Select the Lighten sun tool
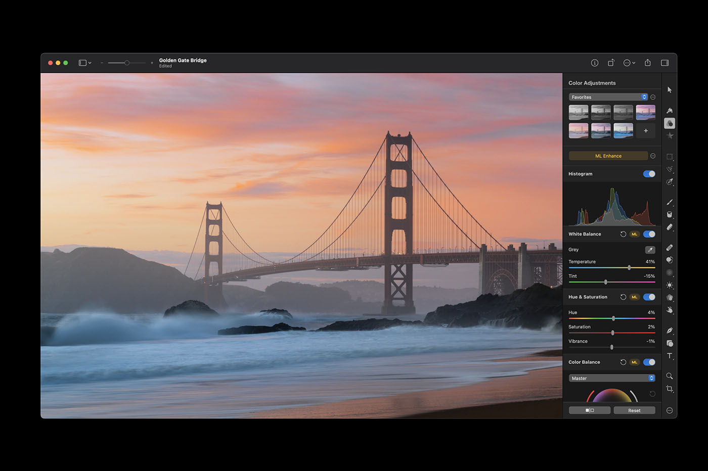 click(670, 285)
